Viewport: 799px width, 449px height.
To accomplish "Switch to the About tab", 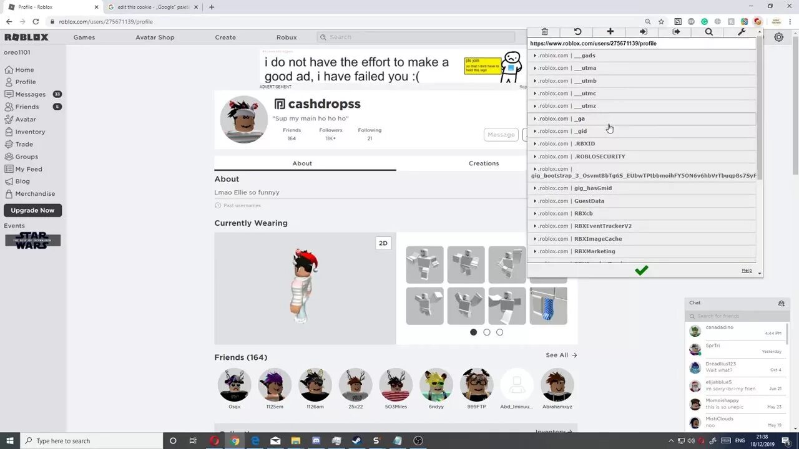I will (302, 163).
